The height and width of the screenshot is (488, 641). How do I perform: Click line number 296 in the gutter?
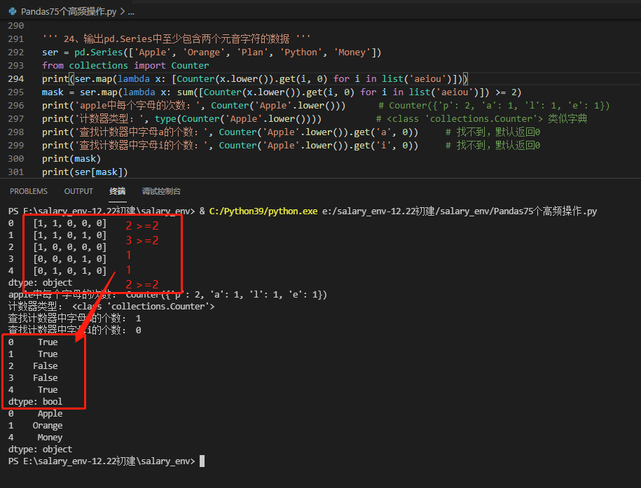16,106
